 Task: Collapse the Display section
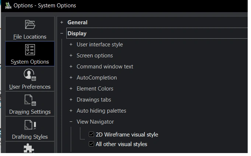62,33
